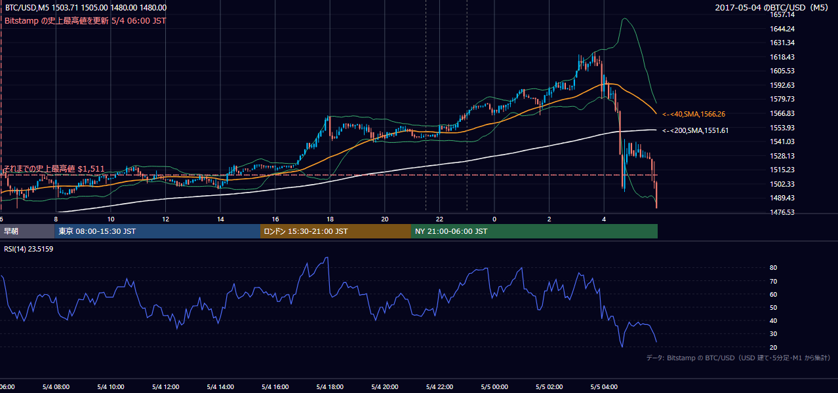Click price axis value 1528.13

tap(782, 156)
